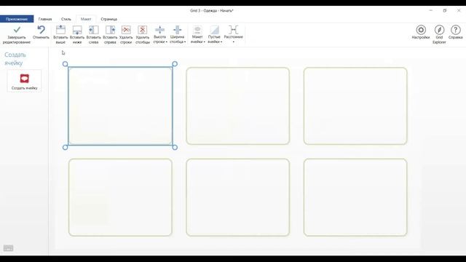Select the bottom-right empty cell
The width and height of the screenshot is (466, 262).
click(355, 197)
